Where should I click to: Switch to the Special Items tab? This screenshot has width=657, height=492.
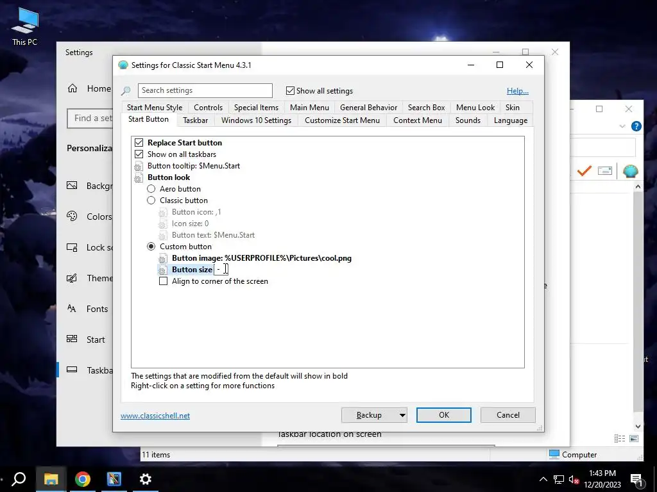click(256, 108)
